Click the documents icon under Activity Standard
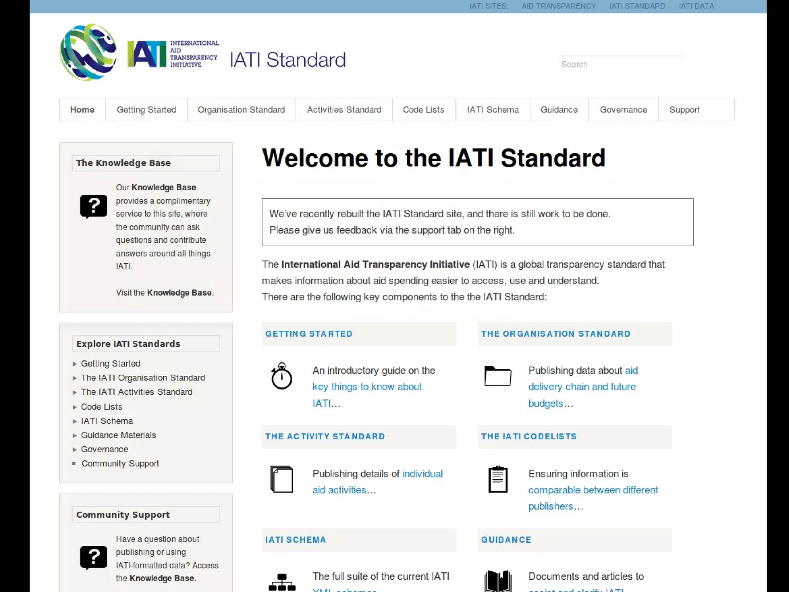 (282, 479)
